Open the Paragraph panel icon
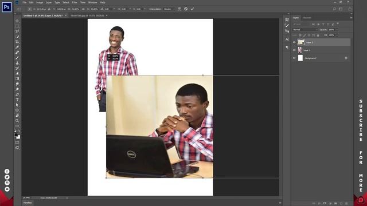Viewport: 367px width, 206px height. [287, 47]
